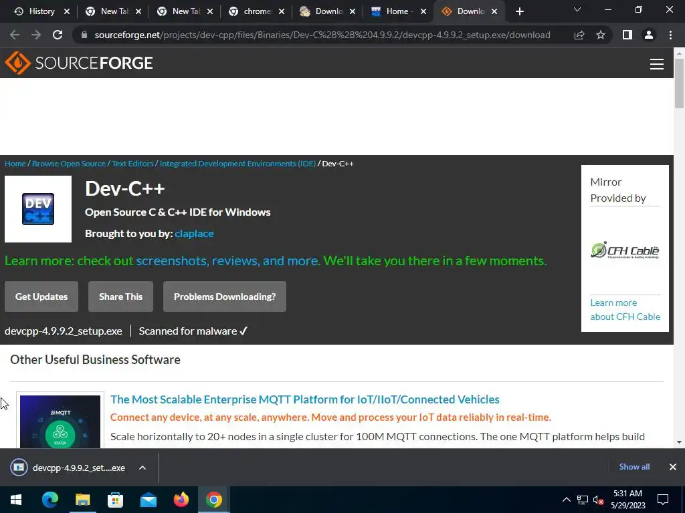
Task: Close the downloads bar
Action: pyautogui.click(x=673, y=467)
